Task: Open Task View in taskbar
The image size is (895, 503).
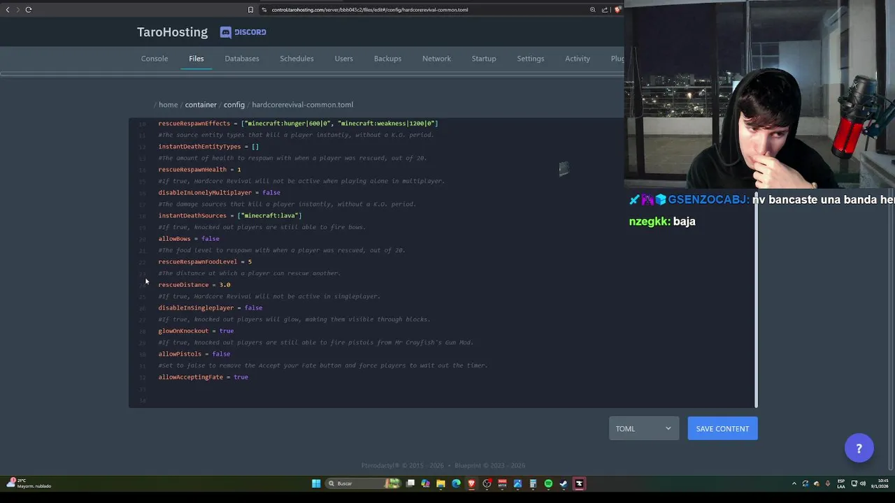Action: pos(410,483)
